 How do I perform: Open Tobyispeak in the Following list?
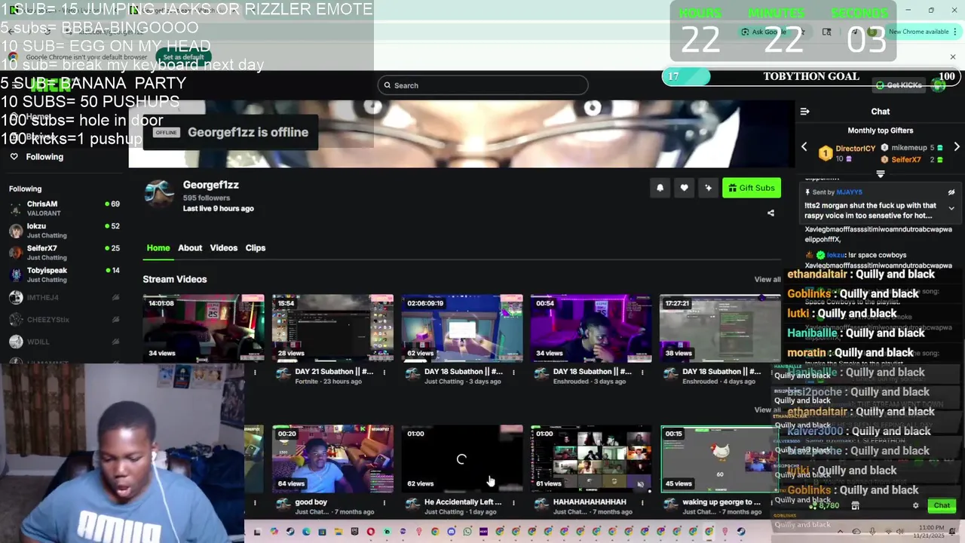64,275
